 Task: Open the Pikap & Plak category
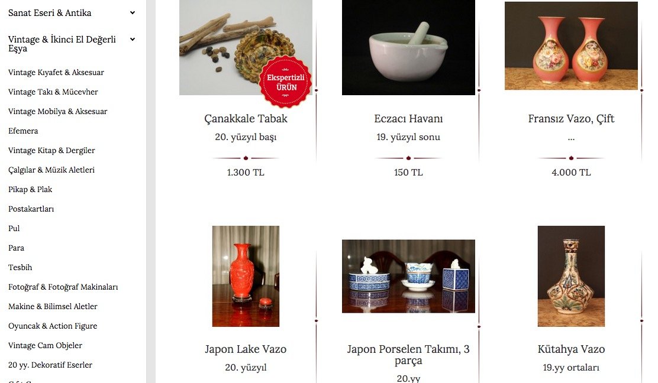(x=30, y=189)
